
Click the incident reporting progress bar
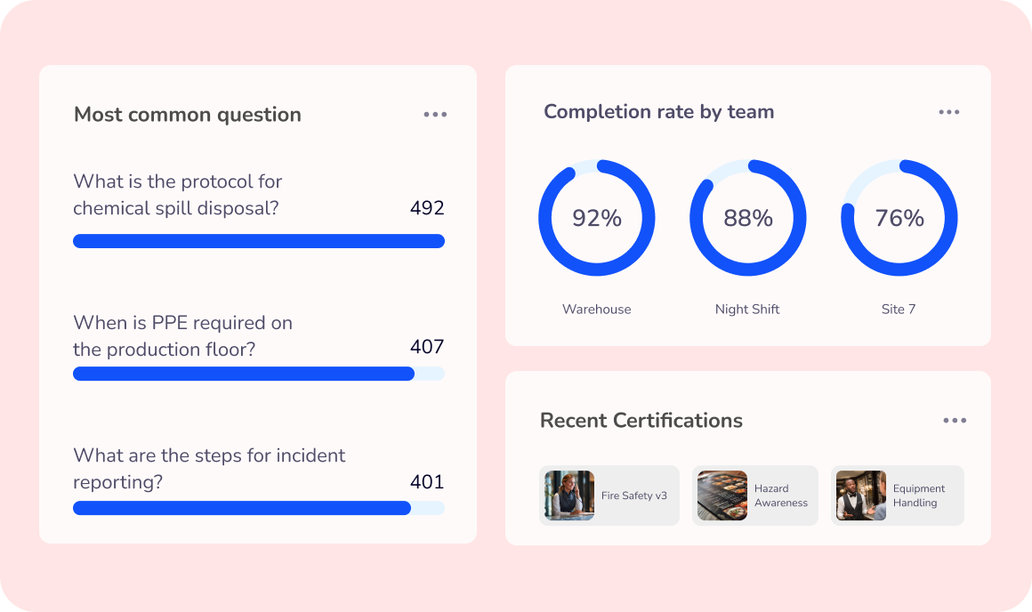(259, 508)
